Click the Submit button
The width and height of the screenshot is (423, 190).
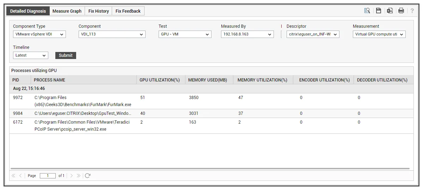[x=66, y=55]
